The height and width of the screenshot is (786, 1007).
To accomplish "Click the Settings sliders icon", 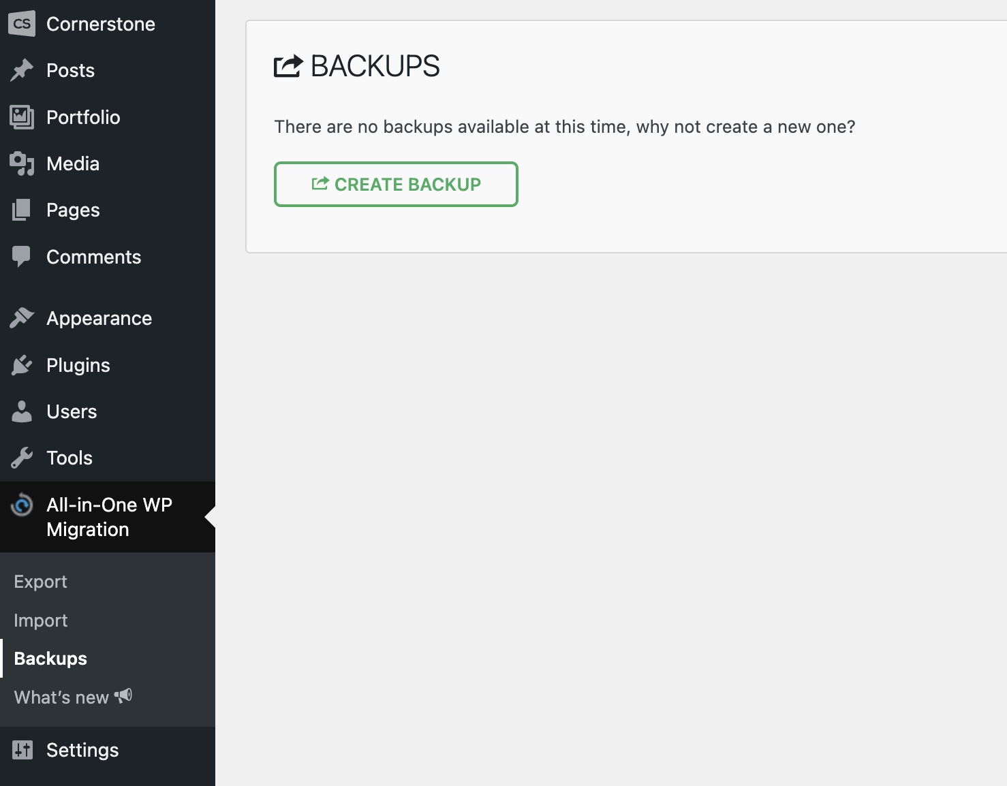I will [22, 750].
